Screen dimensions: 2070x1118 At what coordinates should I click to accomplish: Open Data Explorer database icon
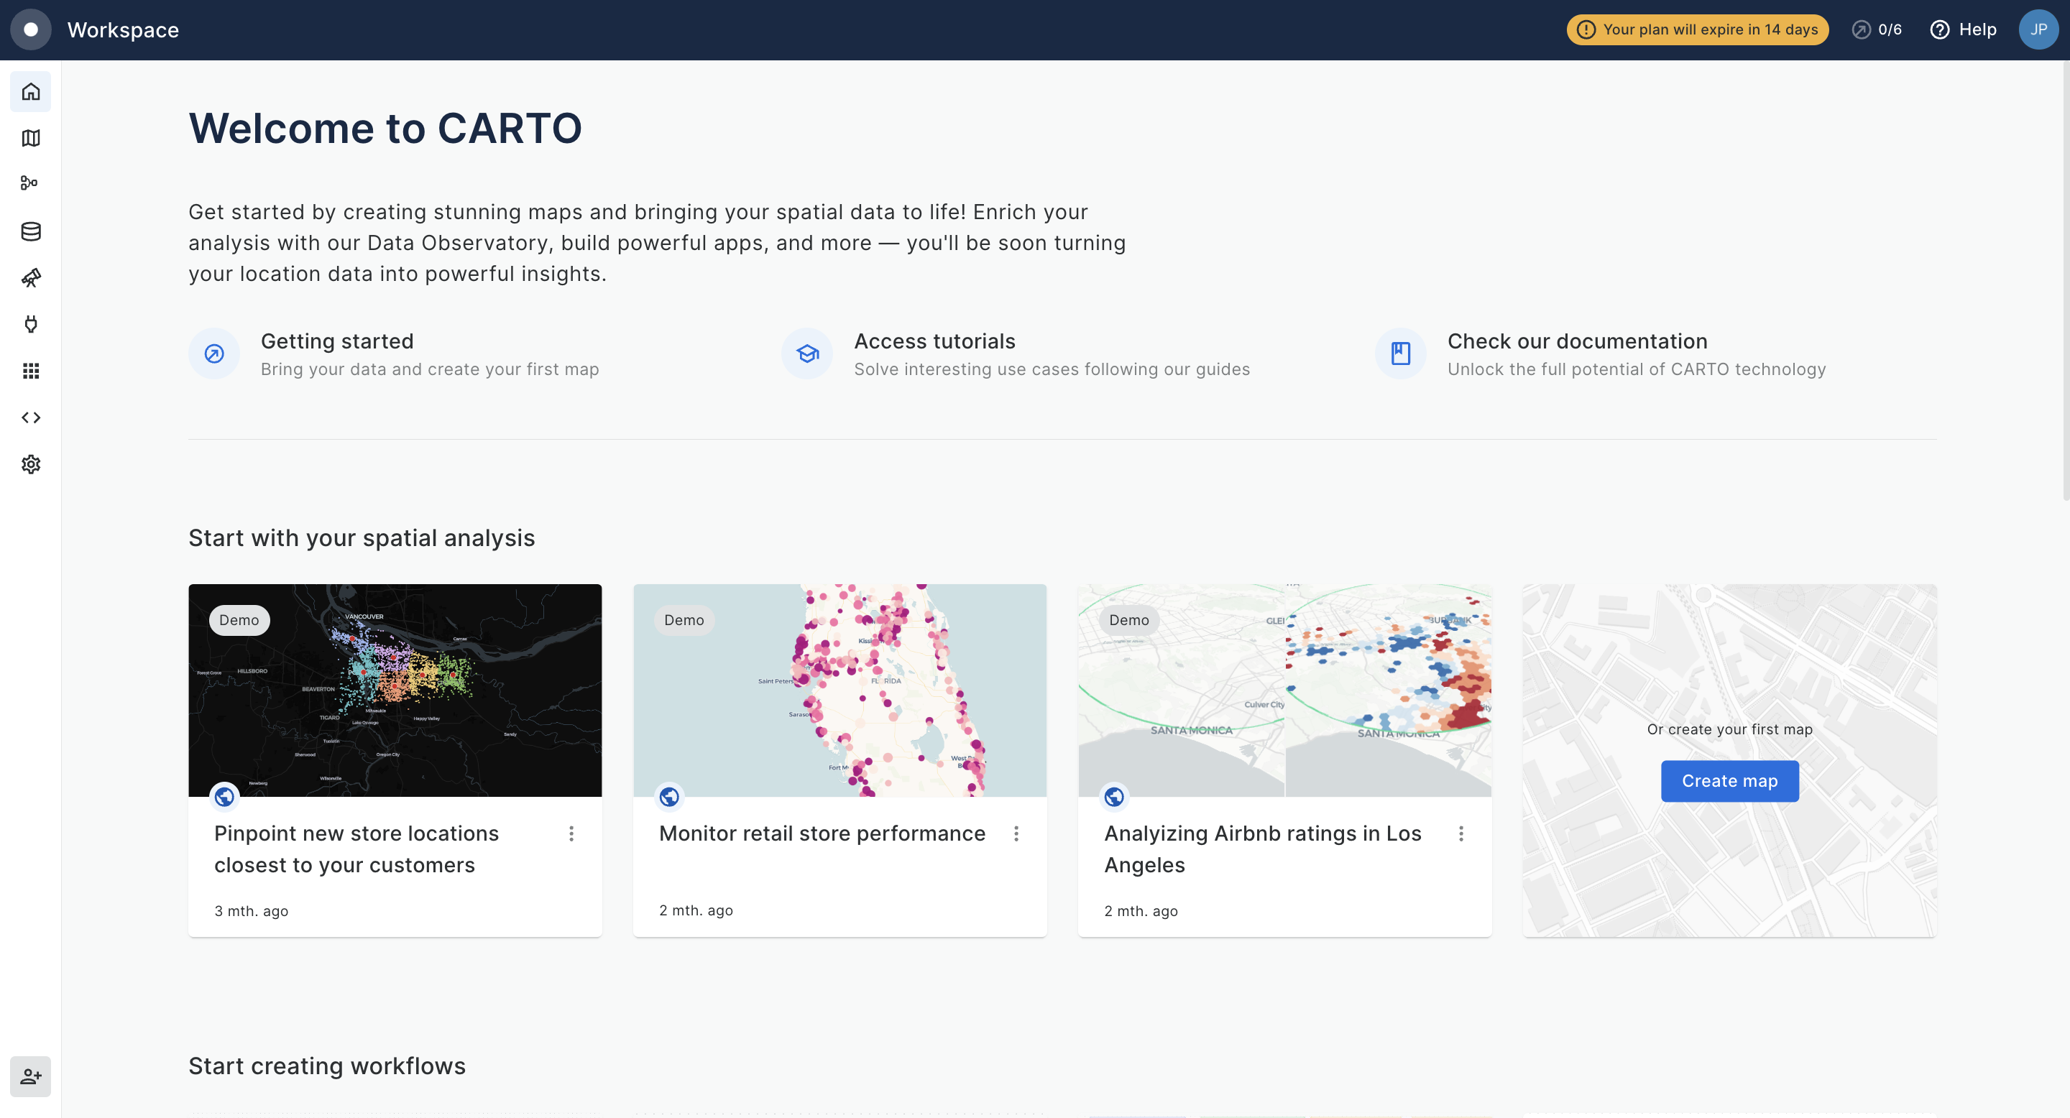point(30,231)
